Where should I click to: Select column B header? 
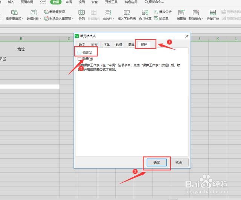tap(21, 39)
